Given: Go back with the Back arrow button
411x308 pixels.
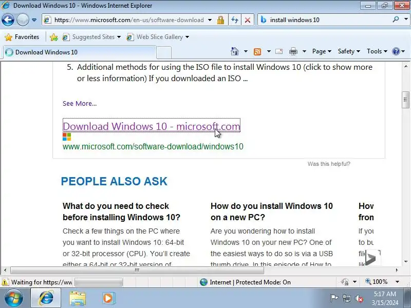Looking at the screenshot, I should [8, 20].
